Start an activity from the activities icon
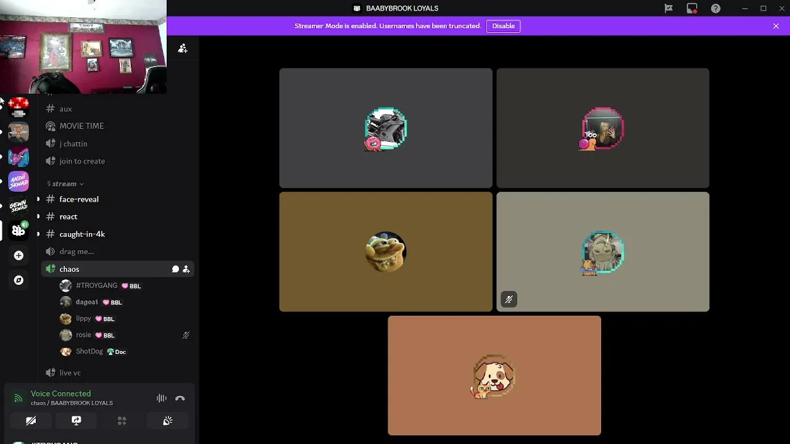Viewport: 790px width, 444px height. [122, 421]
